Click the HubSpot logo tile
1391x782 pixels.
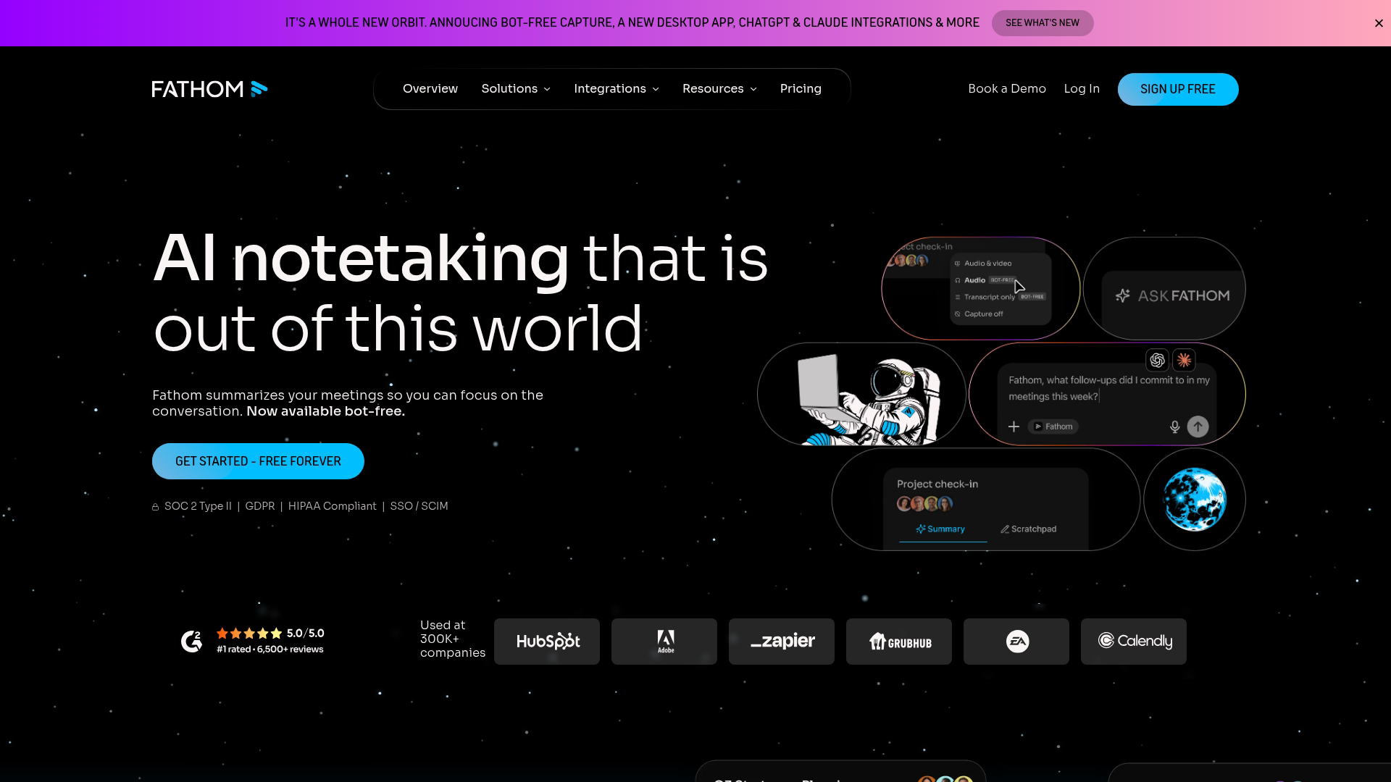(547, 642)
